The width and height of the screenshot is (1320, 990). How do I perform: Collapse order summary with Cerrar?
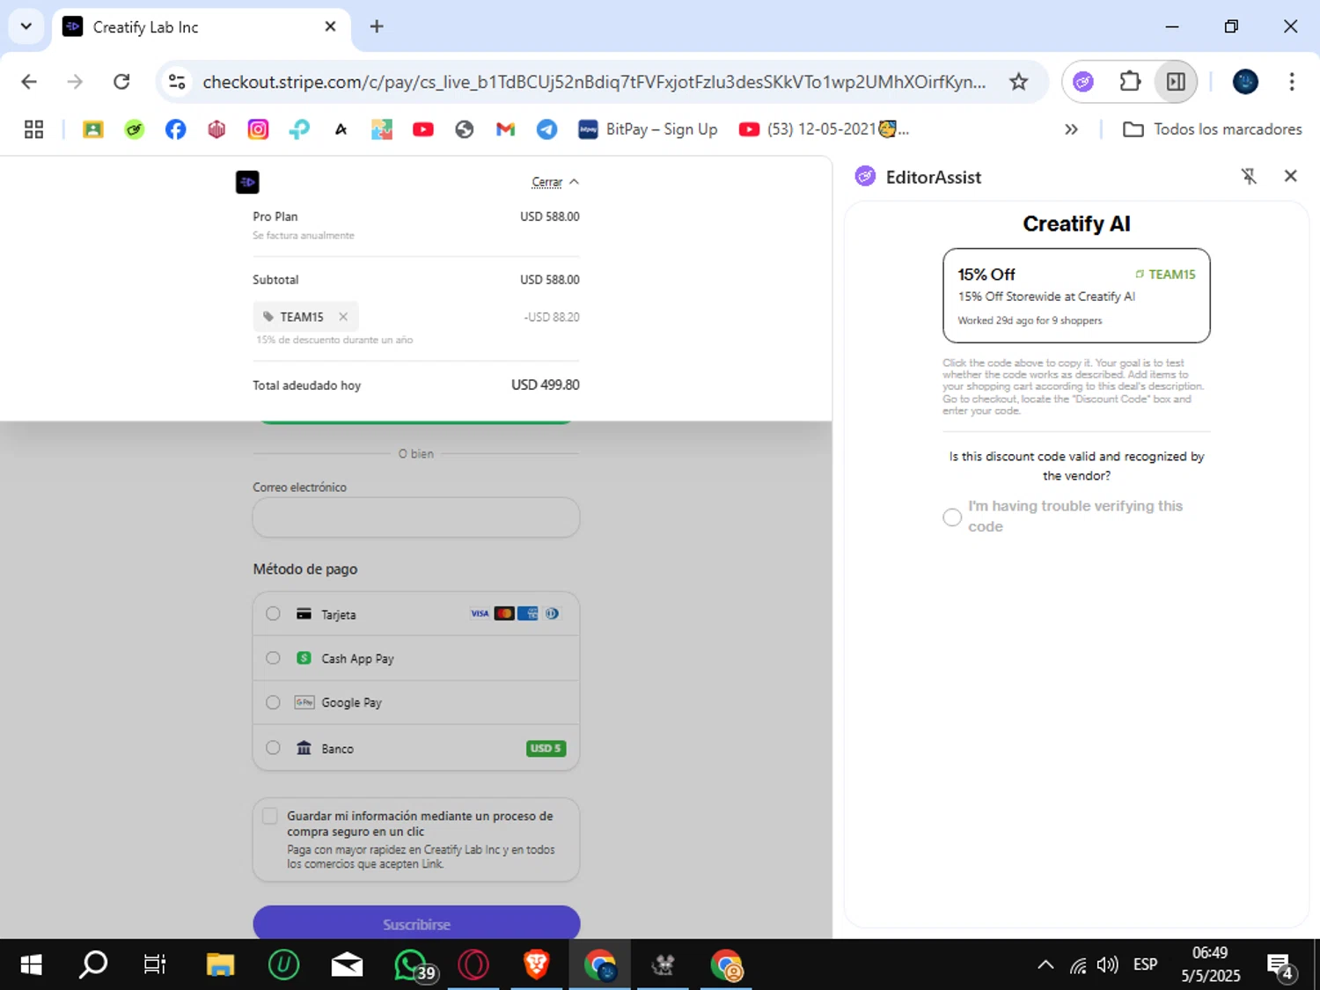(554, 182)
